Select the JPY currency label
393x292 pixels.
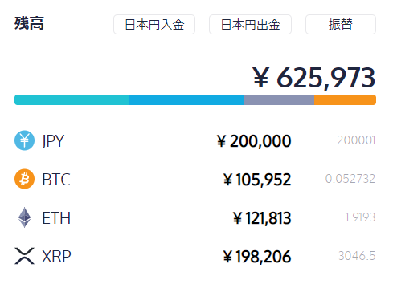pos(53,141)
